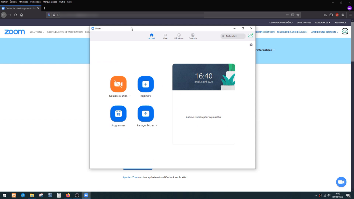354x199 pixels.
Task: Open the Zoom app profile avatar
Action: click(x=250, y=36)
